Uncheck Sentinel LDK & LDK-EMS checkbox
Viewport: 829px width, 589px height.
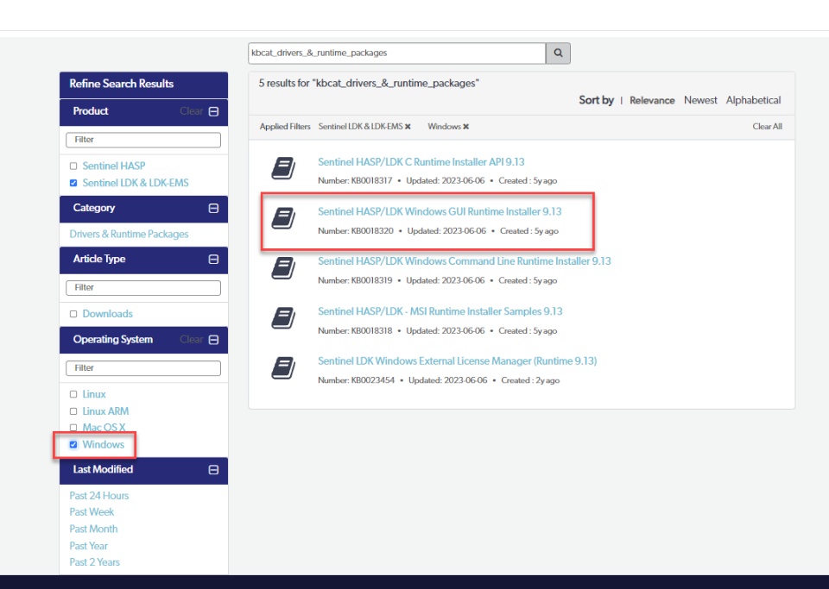pyautogui.click(x=73, y=183)
